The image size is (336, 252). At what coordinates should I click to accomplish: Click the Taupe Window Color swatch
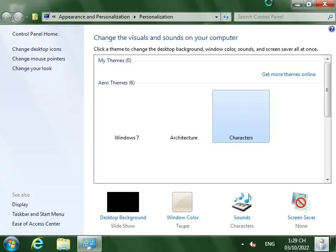click(x=182, y=202)
